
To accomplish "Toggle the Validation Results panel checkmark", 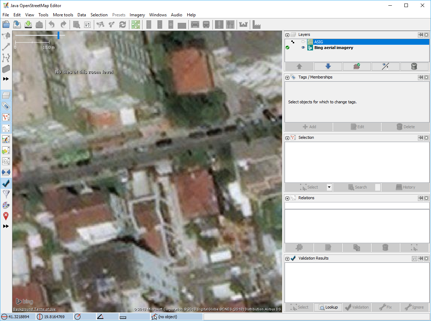I will [6, 183].
